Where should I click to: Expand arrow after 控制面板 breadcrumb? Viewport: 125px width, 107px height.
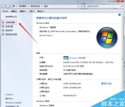pos(28,6)
